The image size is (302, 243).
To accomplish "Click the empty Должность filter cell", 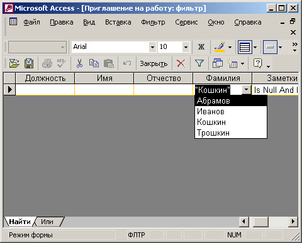I will [45, 90].
